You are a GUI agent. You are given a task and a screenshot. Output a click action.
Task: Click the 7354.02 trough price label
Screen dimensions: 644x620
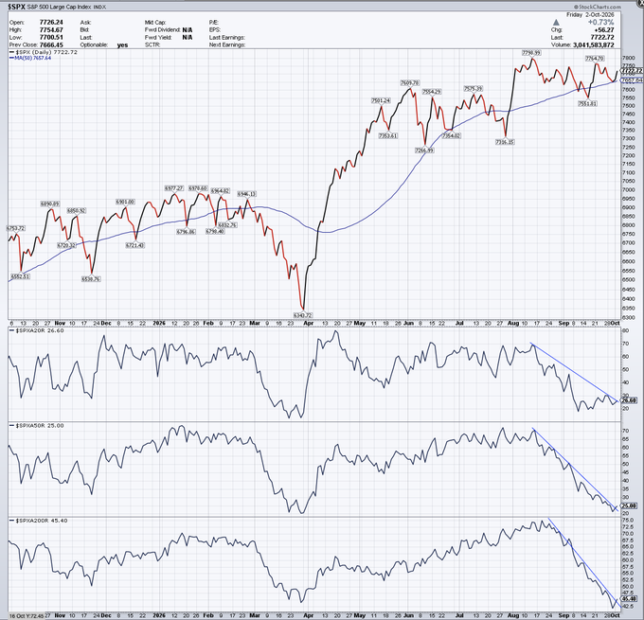[451, 135]
